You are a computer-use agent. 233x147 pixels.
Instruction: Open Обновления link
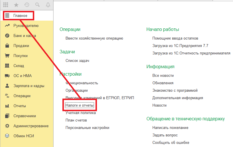pos(163,83)
